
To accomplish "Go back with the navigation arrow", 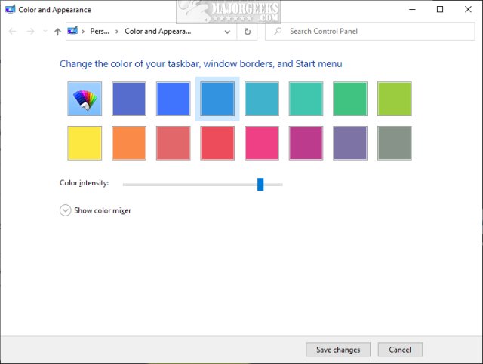I will [x=12, y=32].
